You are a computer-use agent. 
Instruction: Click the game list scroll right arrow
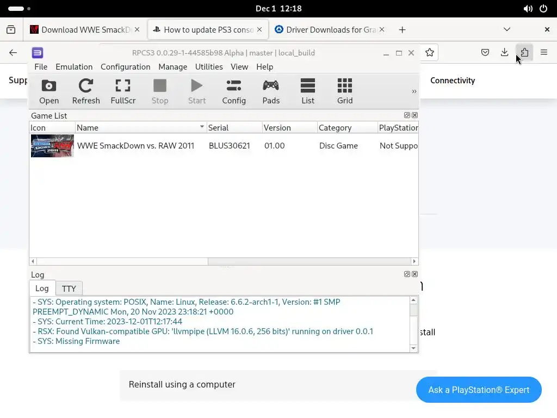[x=414, y=261]
